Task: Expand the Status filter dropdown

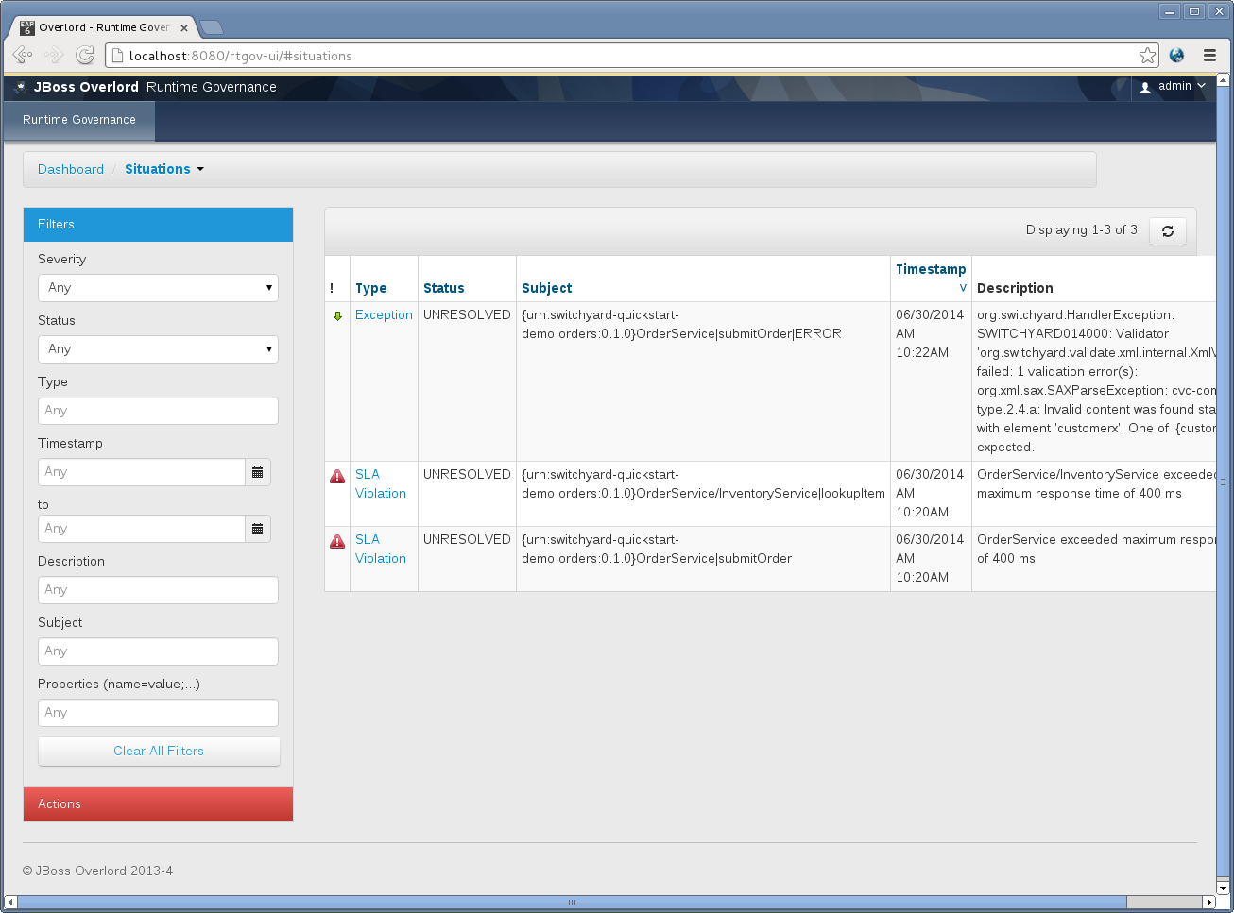Action: coord(158,349)
